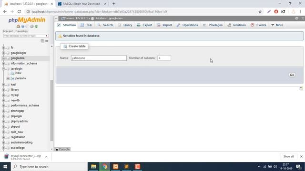
Task: Collapse the javalogin database node
Action: click(3, 68)
